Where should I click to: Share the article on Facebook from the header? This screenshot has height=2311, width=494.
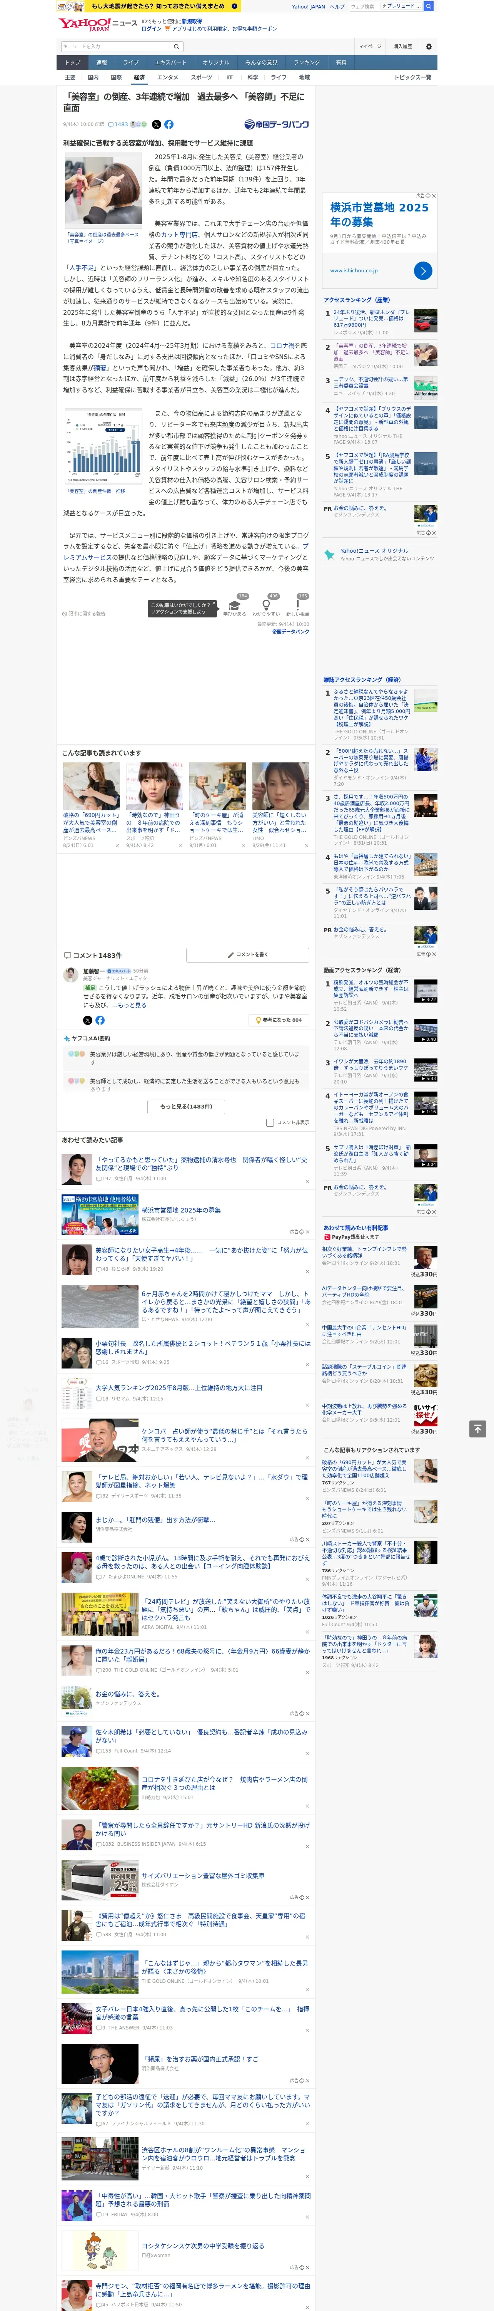169,125
